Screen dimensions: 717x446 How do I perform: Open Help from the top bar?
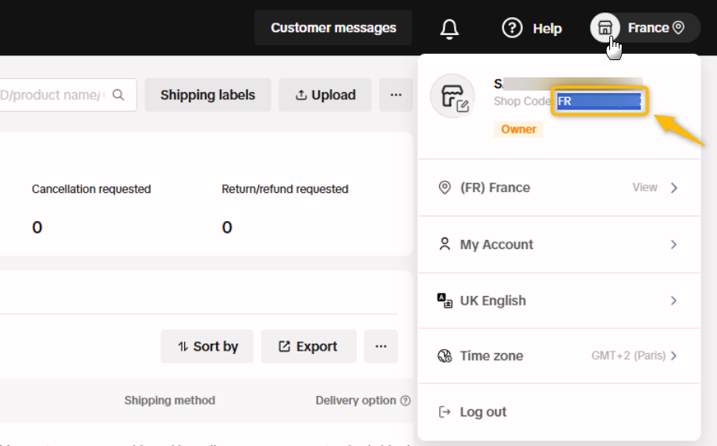(x=531, y=28)
